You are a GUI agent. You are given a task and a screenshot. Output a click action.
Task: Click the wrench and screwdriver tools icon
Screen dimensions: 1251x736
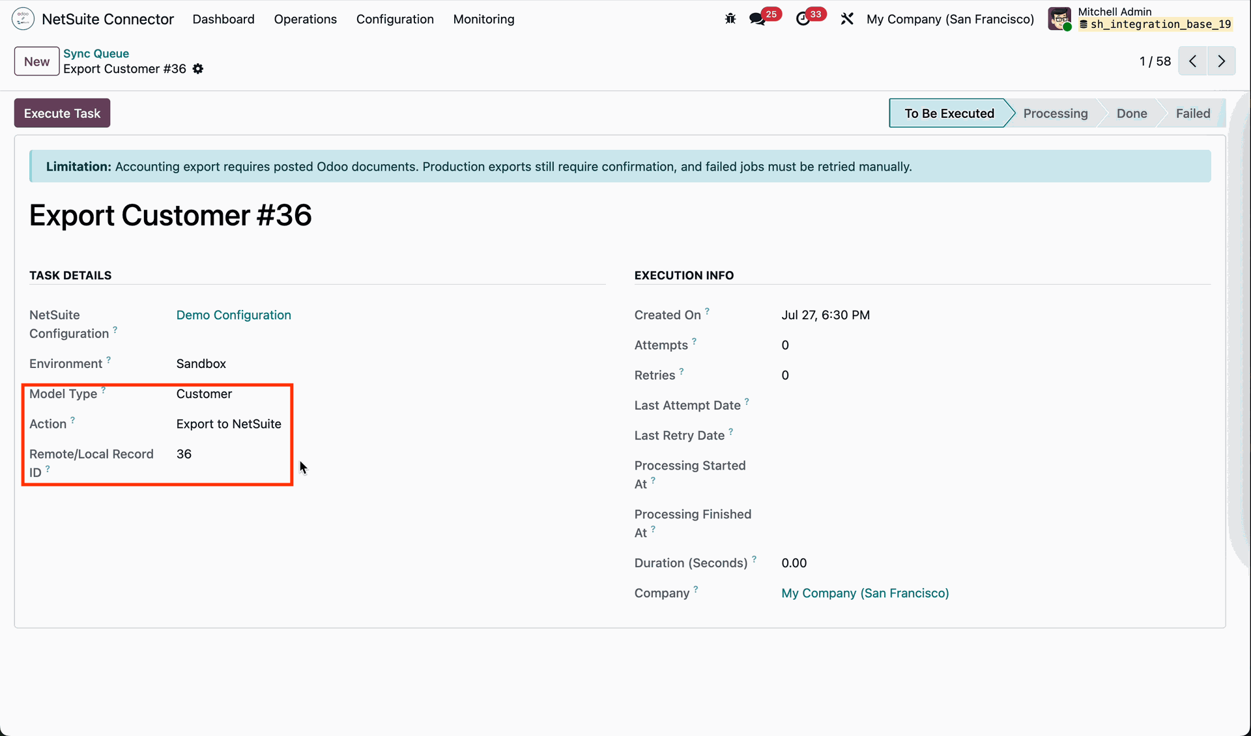(847, 19)
